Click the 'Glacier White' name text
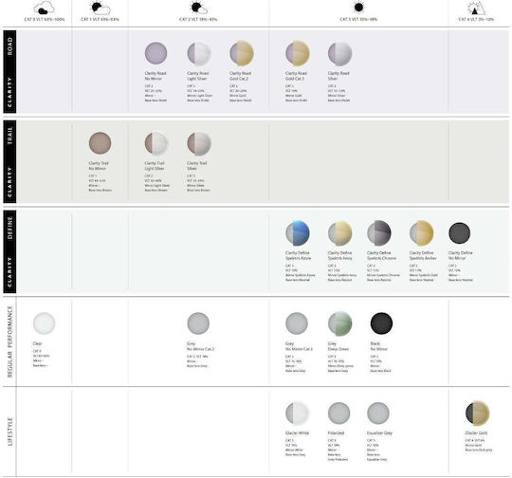512x478 pixels. [297, 432]
